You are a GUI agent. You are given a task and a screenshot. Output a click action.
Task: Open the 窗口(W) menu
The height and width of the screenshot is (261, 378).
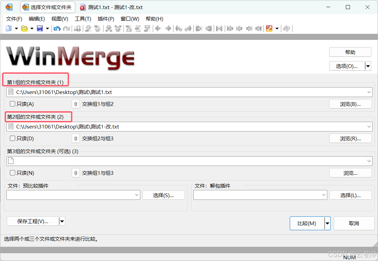[130, 19]
